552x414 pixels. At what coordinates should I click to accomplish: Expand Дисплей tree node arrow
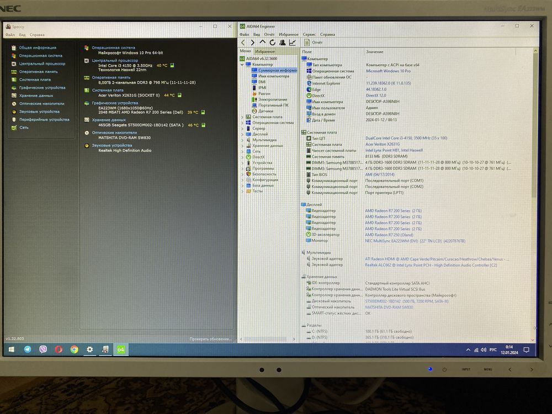(x=242, y=134)
